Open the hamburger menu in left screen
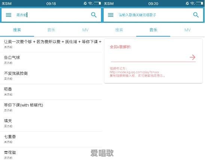This screenshot has height=160, width=205. click(x=9, y=15)
